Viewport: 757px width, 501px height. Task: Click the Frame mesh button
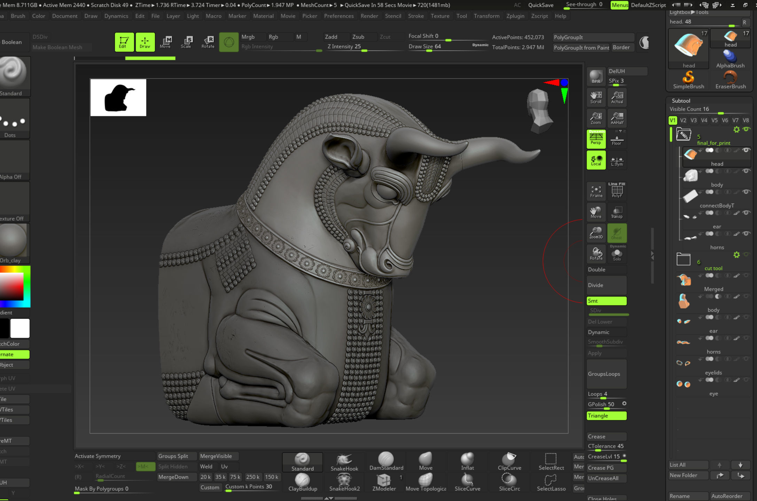(x=596, y=191)
